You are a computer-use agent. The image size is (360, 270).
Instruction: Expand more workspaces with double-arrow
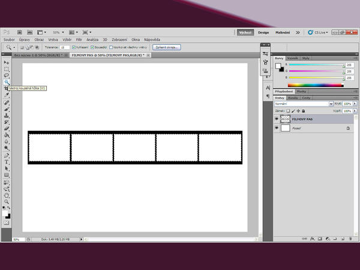[x=298, y=32]
